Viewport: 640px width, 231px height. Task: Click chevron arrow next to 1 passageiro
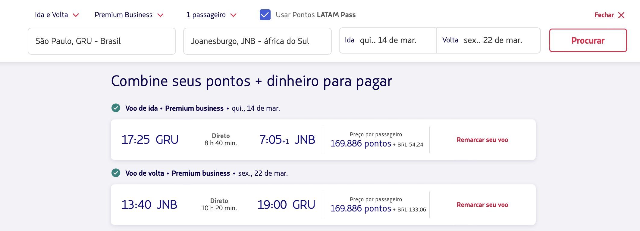[233, 15]
